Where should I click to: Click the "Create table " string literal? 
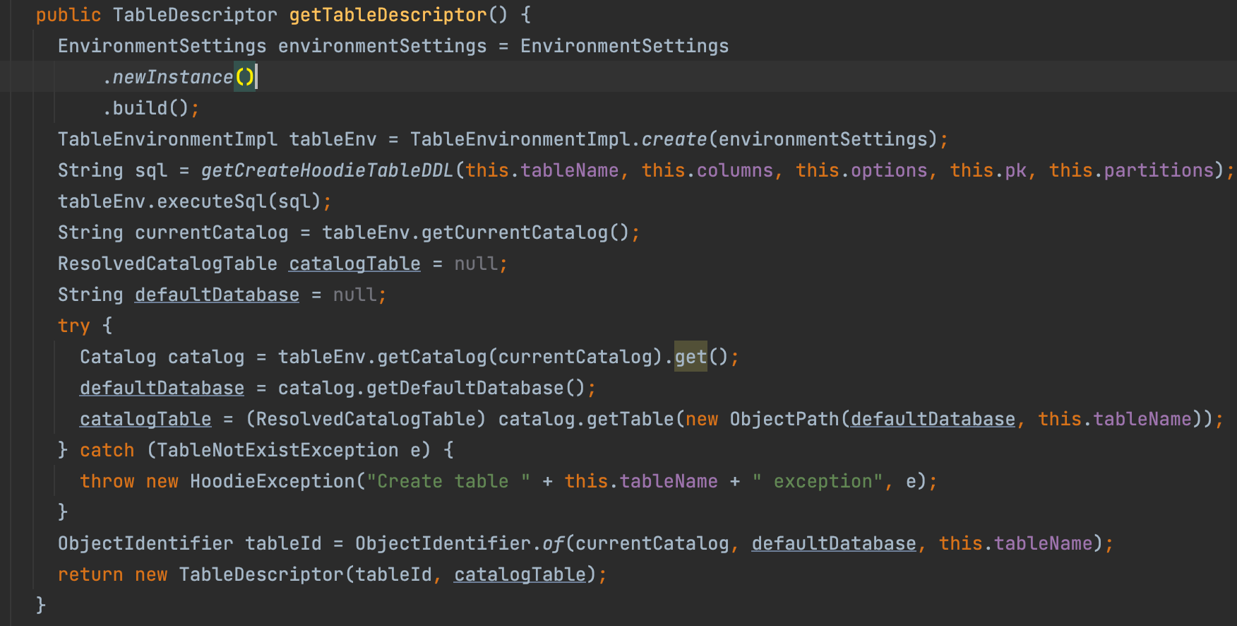click(449, 481)
